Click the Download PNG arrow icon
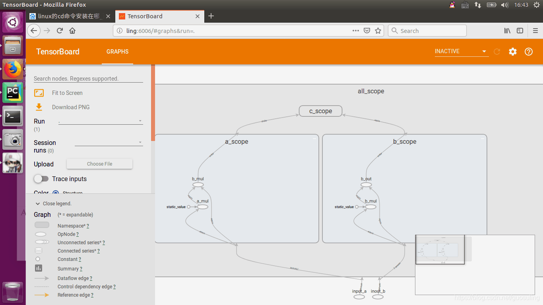 tap(39, 107)
